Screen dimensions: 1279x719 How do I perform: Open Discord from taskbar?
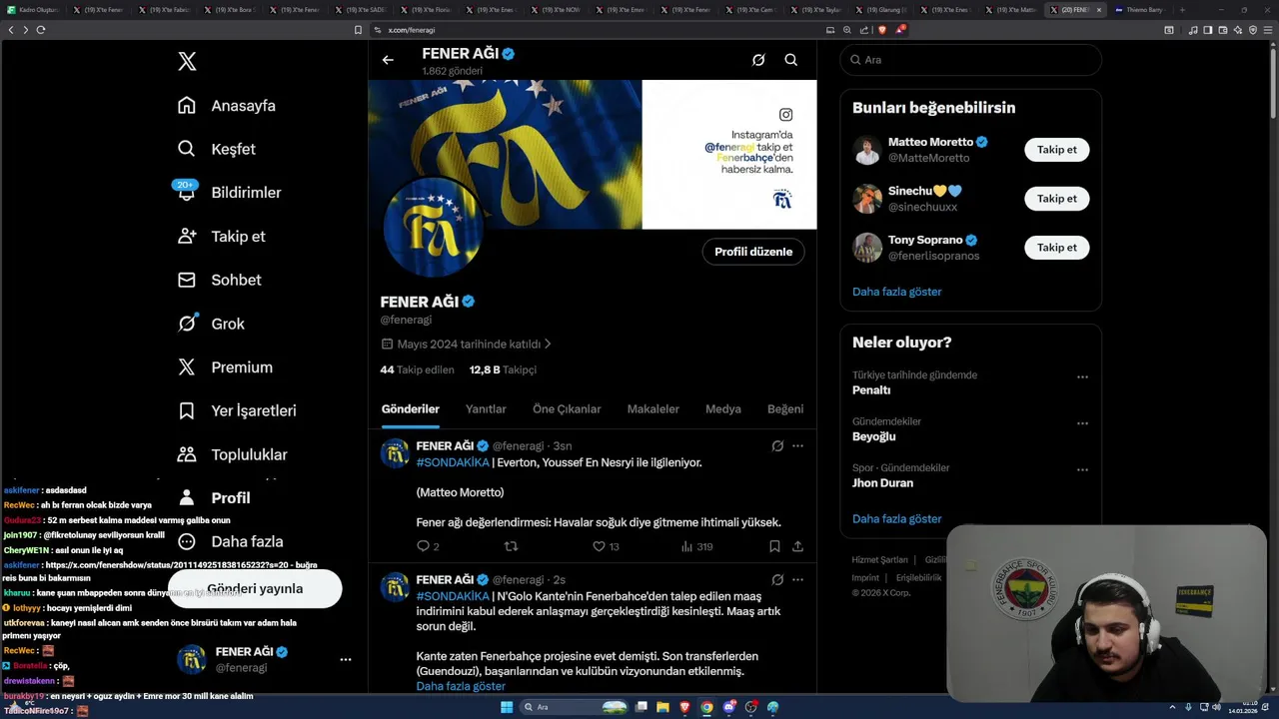(729, 707)
